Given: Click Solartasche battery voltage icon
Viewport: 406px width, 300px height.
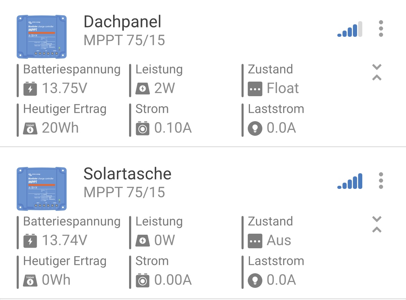Looking at the screenshot, I should tap(30, 241).
